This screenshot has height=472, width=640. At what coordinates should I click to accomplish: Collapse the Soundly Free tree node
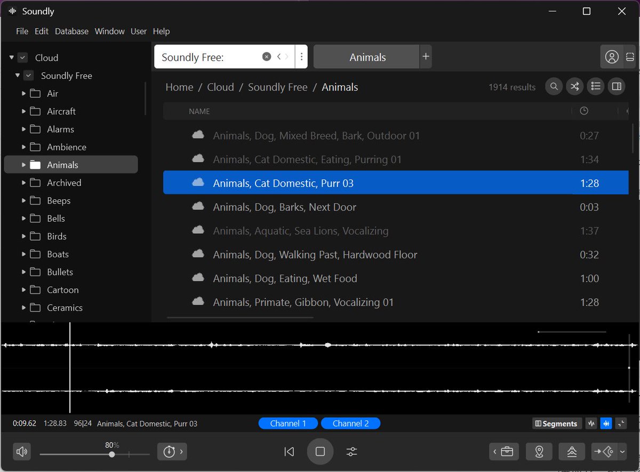(x=18, y=76)
